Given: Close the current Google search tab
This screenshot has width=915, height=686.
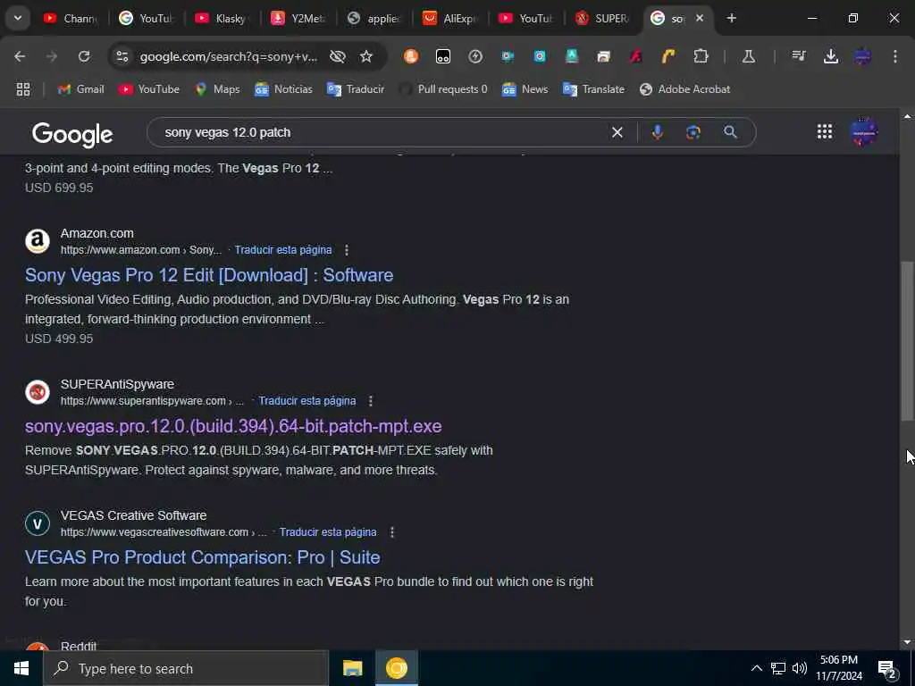Looking at the screenshot, I should coord(700,18).
